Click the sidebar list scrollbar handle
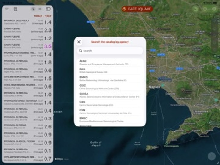This screenshot has width=220, height=165. (52, 46)
